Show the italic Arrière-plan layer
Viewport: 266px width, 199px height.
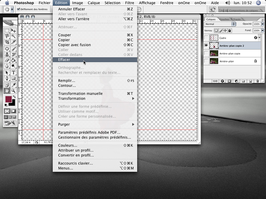pos(206,61)
